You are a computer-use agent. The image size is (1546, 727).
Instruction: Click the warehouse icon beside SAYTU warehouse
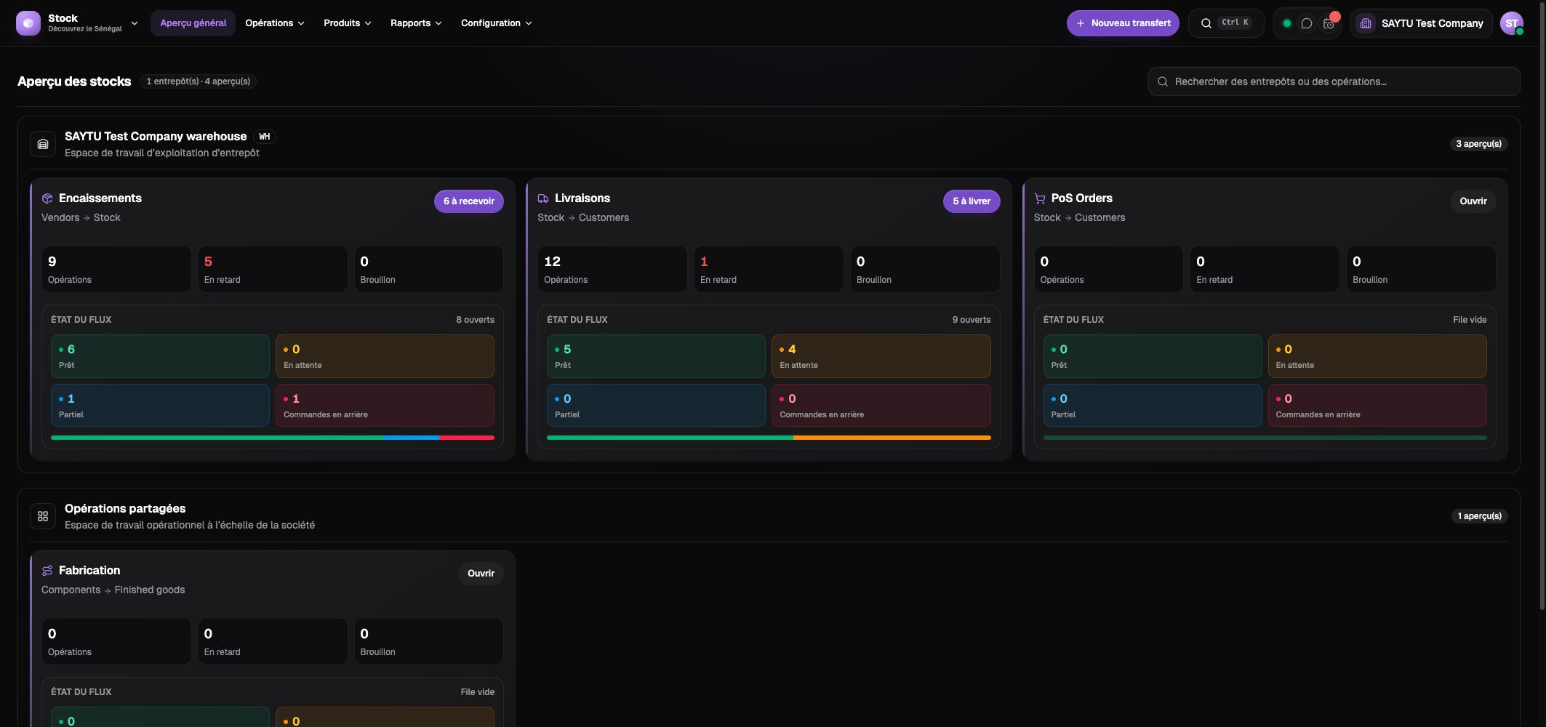(x=43, y=144)
